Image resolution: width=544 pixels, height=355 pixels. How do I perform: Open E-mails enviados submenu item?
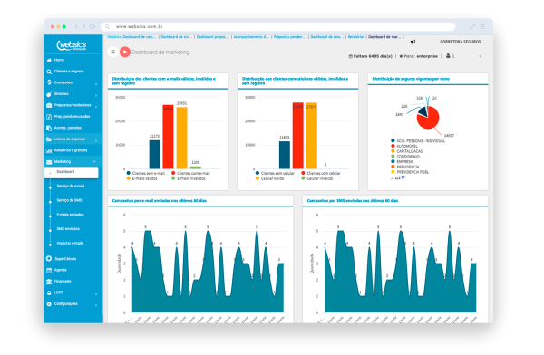(71, 215)
